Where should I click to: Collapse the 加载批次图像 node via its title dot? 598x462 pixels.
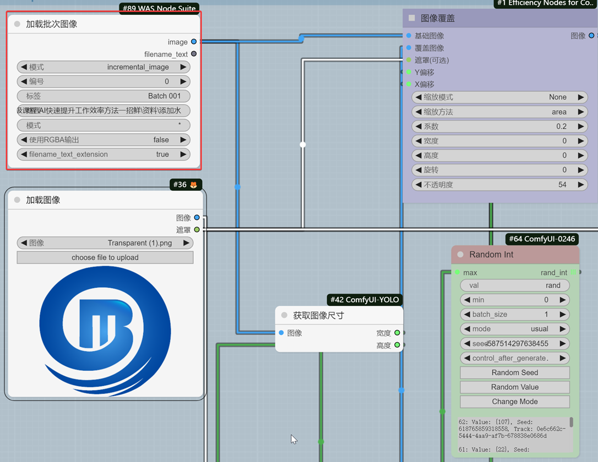[17, 24]
